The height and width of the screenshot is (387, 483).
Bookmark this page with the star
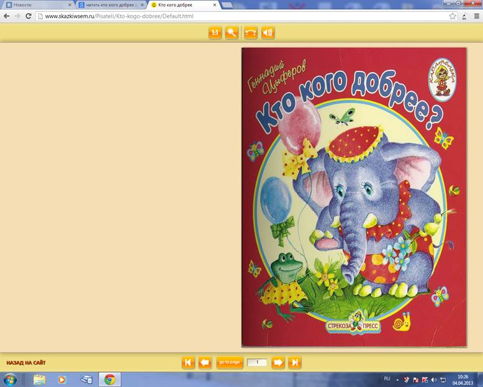point(452,16)
